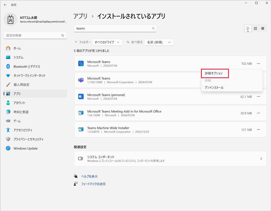271x211 pixels.
Task: Select the アプリ sidebar item
Action: (35, 94)
